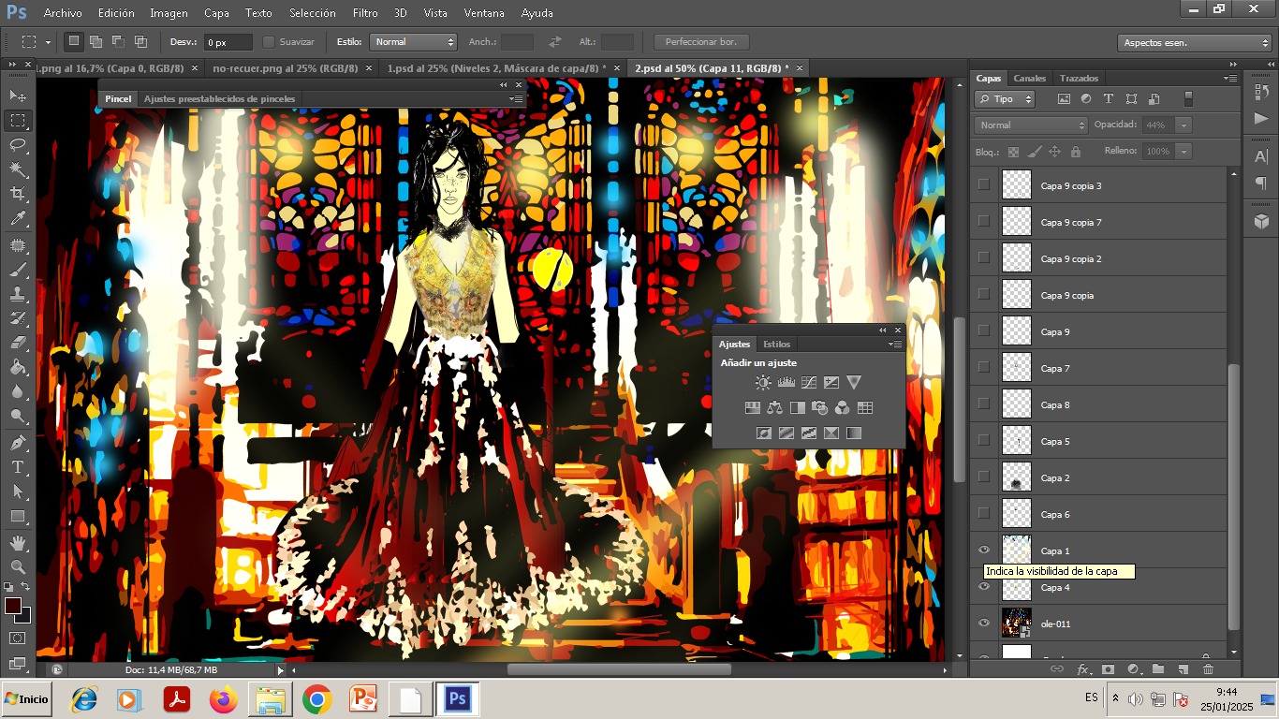Screen dimensions: 1279x719
Task: Open the Selección menu
Action: pos(313,13)
